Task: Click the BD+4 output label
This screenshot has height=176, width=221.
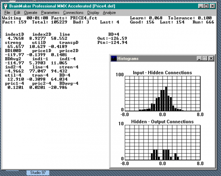Action: [114, 34]
